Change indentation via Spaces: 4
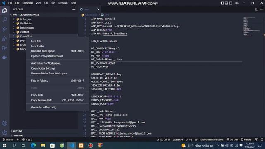The width and height of the screenshot is (265, 149). pos(178,139)
